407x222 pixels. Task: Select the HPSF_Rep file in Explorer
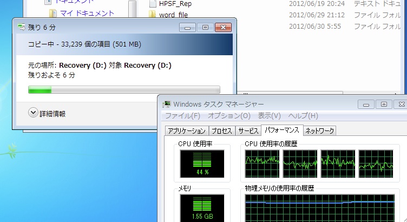pos(175,4)
